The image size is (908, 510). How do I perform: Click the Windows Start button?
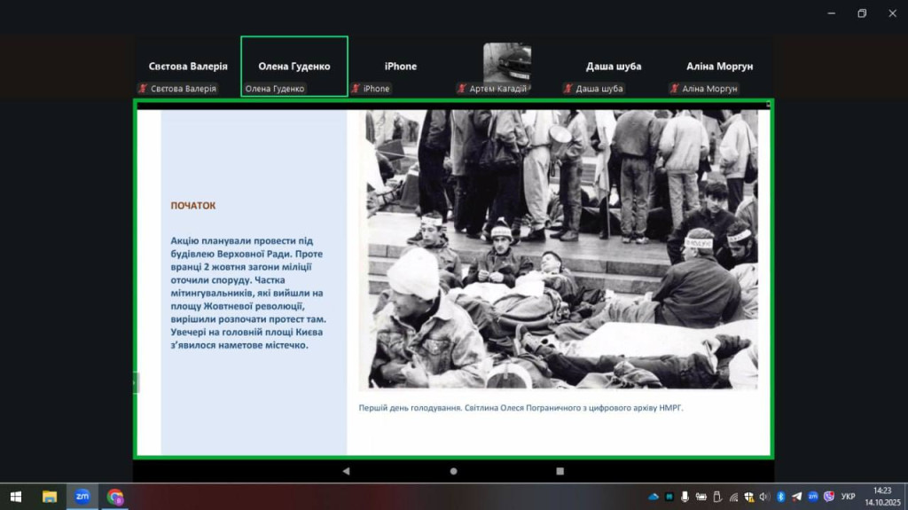tap(15, 497)
